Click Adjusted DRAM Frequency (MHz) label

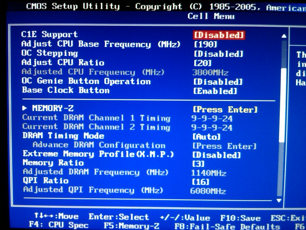[x=96, y=172]
